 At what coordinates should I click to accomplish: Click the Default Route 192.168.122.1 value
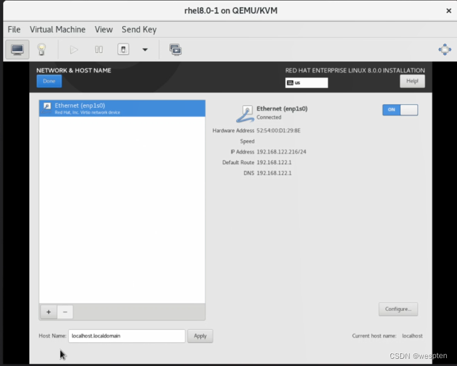(x=274, y=162)
